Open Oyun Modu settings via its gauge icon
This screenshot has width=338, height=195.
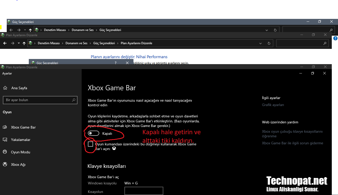pos(5,152)
